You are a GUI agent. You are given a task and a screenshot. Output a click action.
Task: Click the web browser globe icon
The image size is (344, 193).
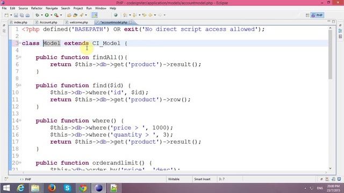click(116, 15)
